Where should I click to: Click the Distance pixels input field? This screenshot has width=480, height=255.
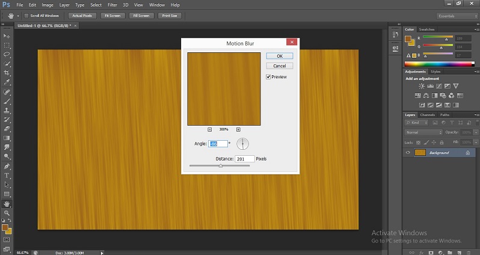[245, 159]
